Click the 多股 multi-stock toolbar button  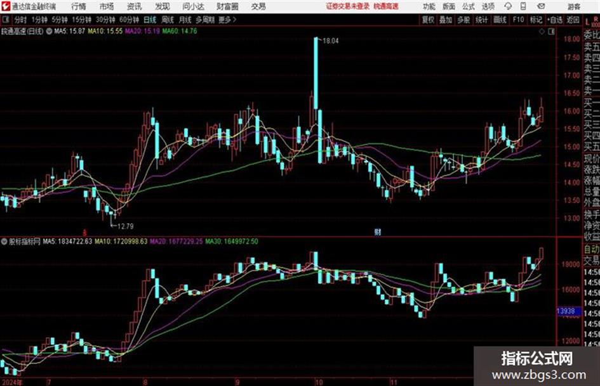[x=463, y=20]
